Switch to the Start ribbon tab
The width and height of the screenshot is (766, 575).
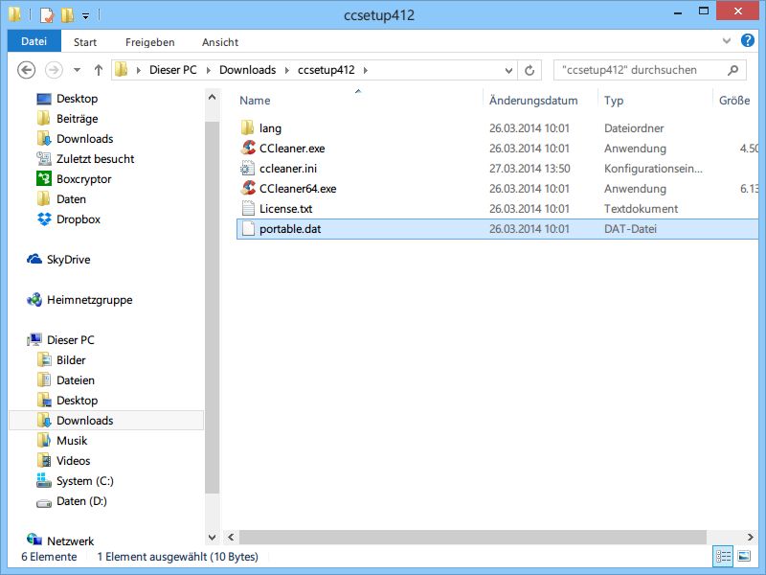click(x=85, y=42)
